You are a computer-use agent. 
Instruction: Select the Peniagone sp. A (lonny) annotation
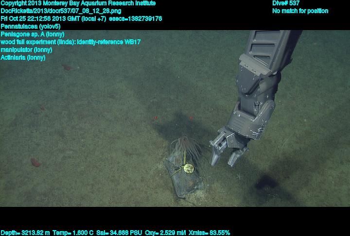[33, 34]
